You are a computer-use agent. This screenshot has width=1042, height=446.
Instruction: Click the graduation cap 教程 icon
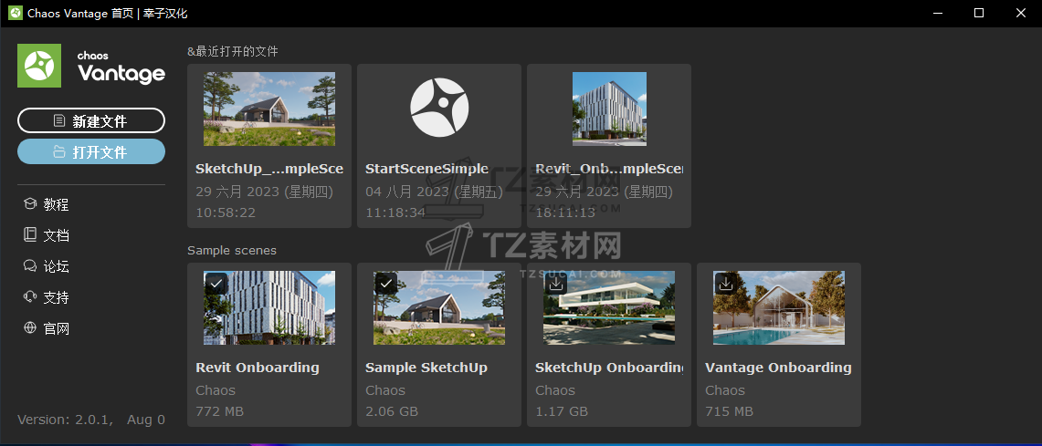[30, 204]
